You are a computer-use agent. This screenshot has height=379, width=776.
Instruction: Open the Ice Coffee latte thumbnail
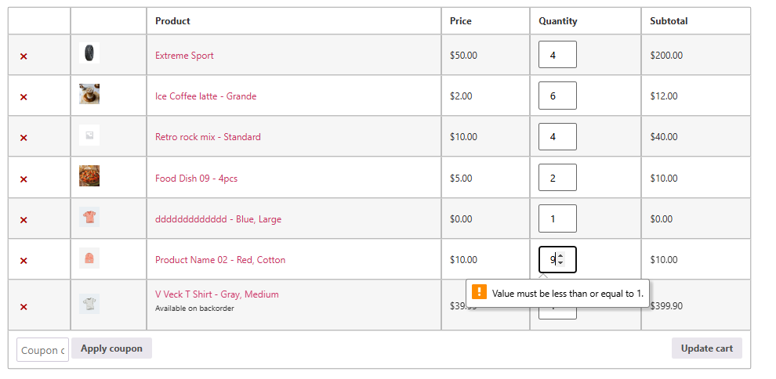point(89,95)
